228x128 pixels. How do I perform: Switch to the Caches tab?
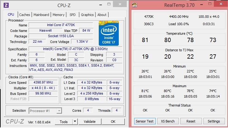point(24,15)
